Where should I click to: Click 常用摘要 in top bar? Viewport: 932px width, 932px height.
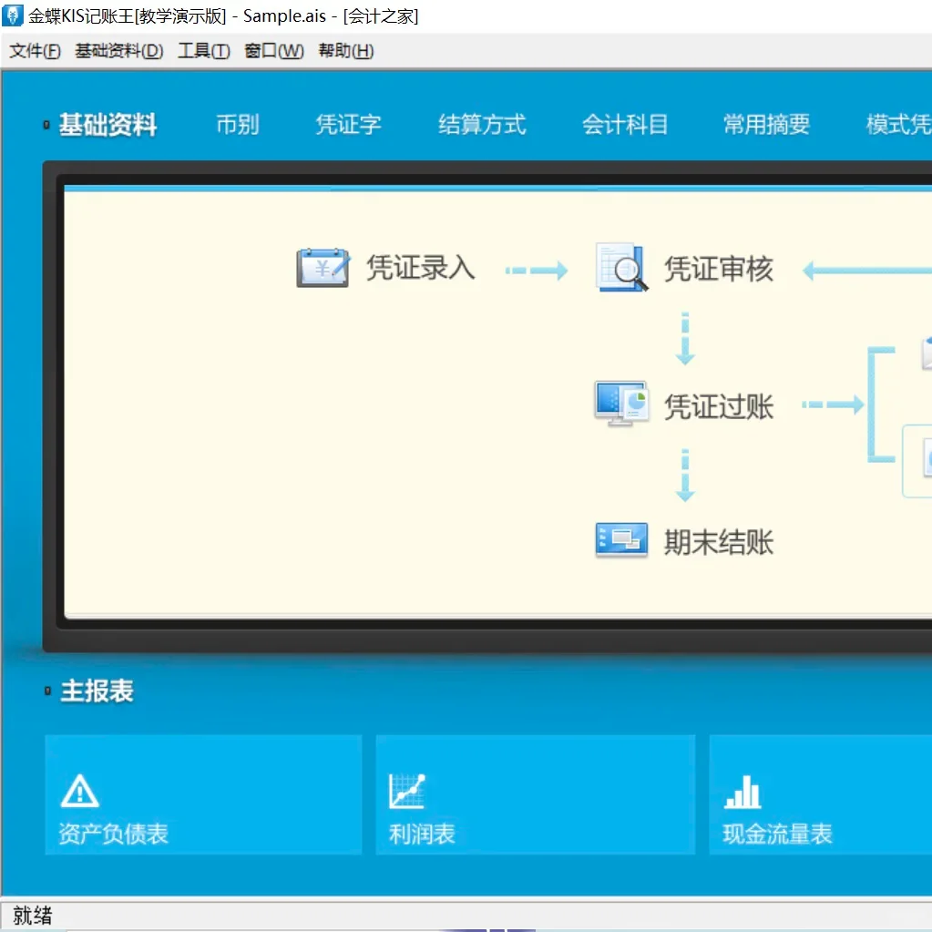tap(767, 125)
